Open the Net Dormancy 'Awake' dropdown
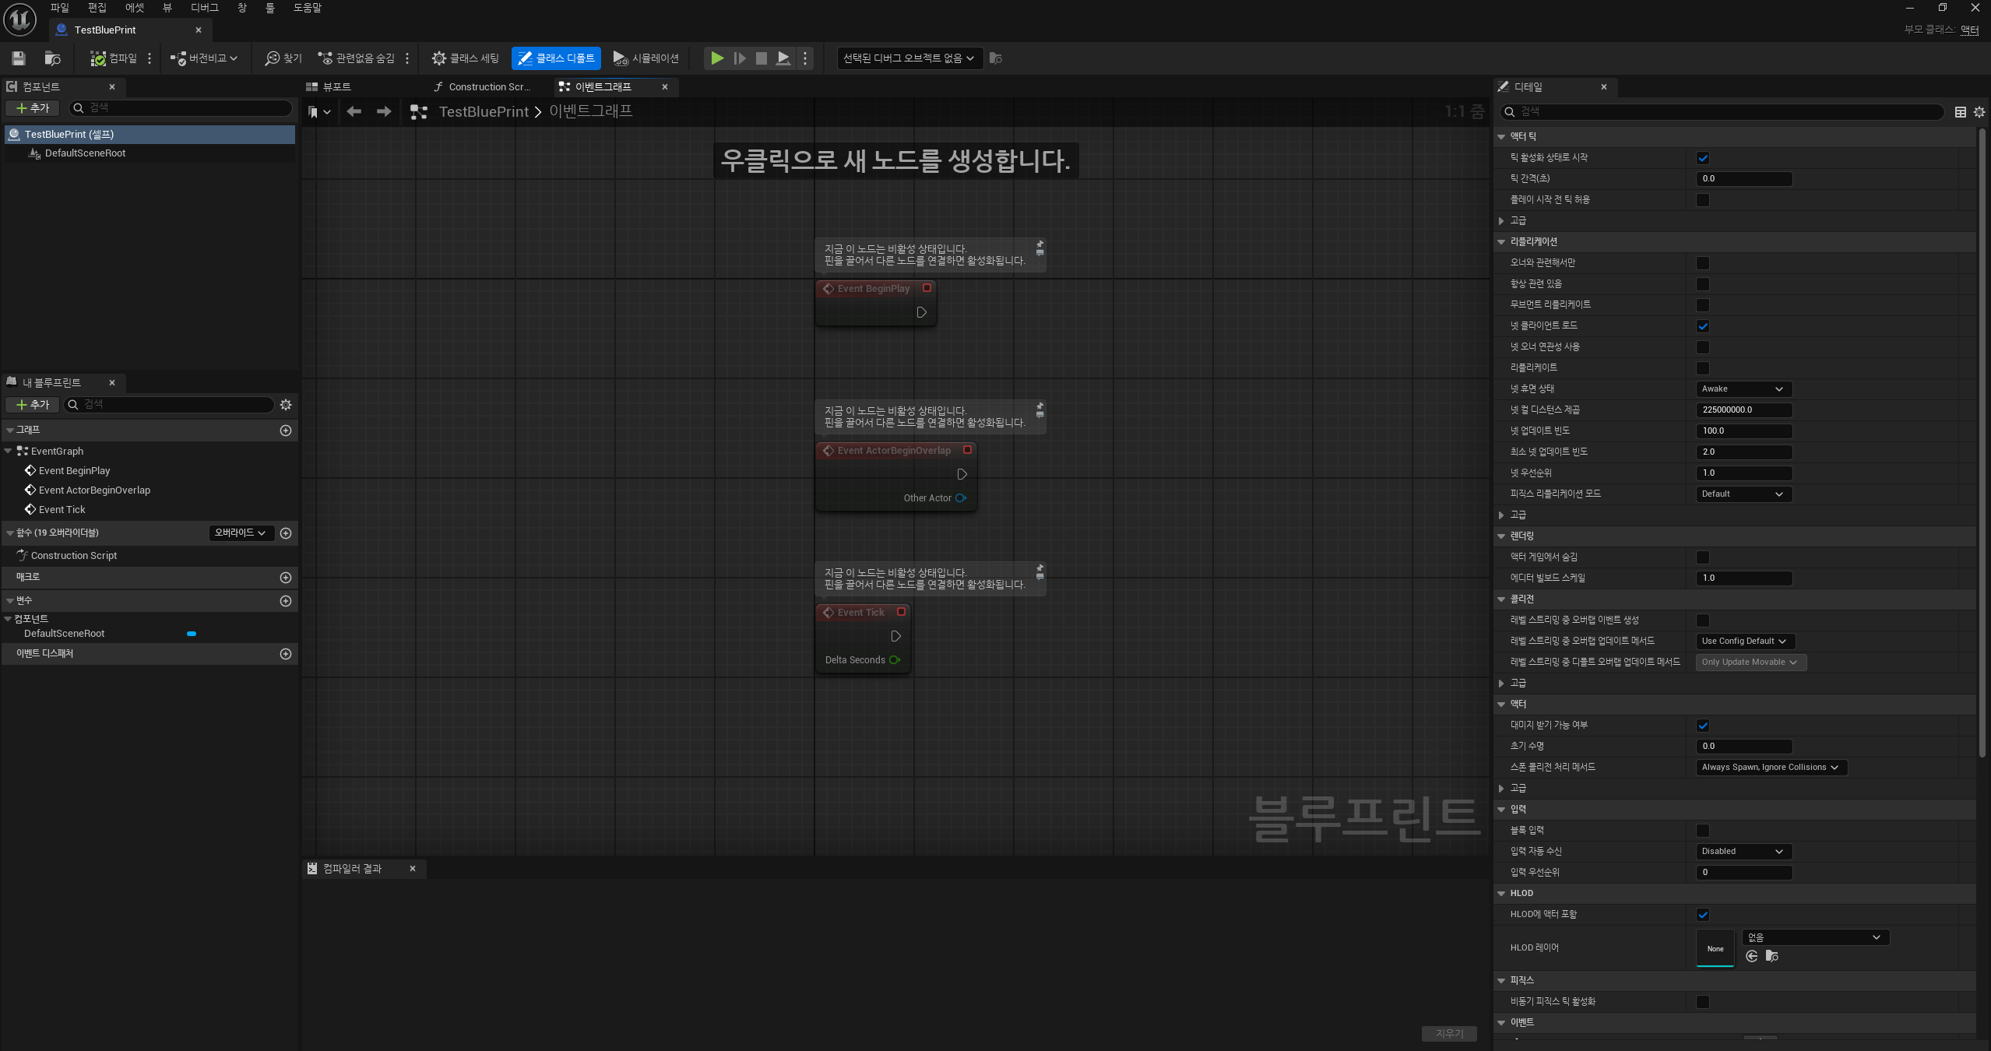 1743,389
